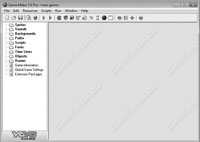200x142 pixels.
Task: Create a time line using hourglass icon
Action: click(x=98, y=18)
